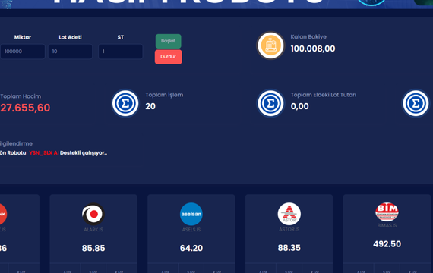Focus the Miktar input field showing 100000
Screen dimensions: 433x273
tap(23, 52)
